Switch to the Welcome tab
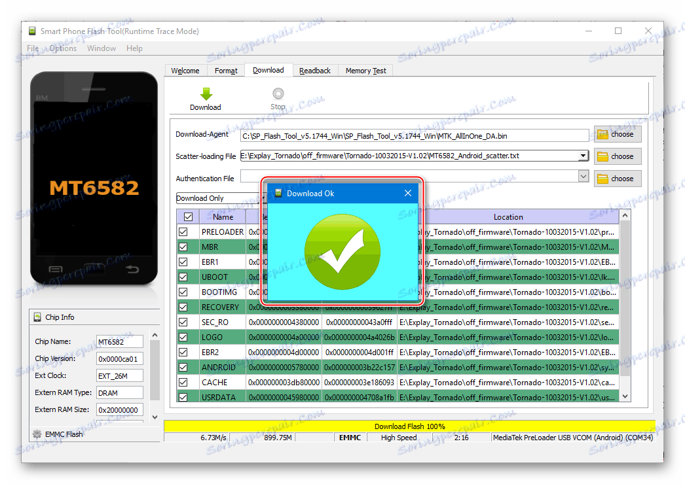The width and height of the screenshot is (685, 484). pos(185,71)
